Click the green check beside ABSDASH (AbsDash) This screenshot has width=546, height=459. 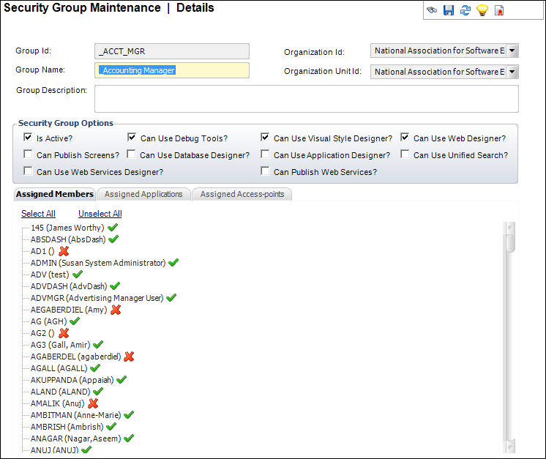click(x=113, y=239)
